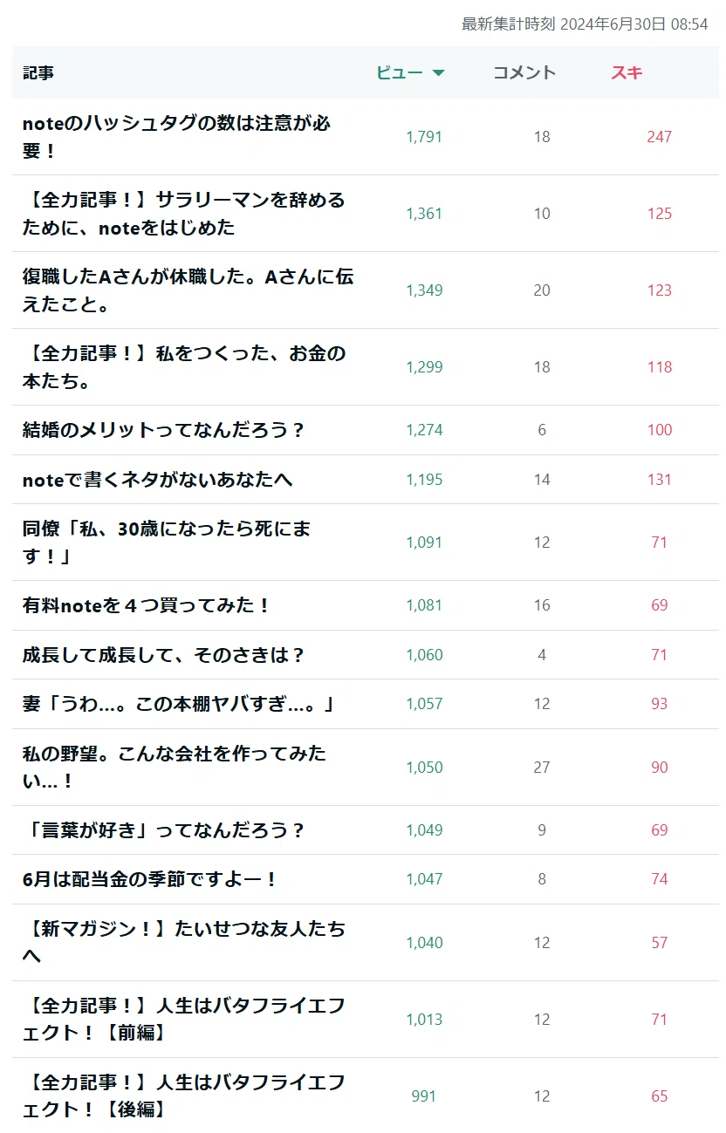The width and height of the screenshot is (726, 1133).
Task: Sort the table by スキ column
Action: pos(627,73)
